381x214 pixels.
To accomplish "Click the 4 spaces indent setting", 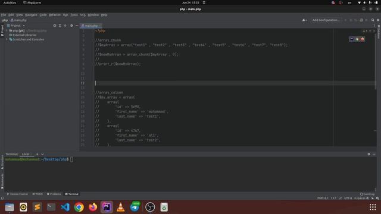I will click(x=360, y=198).
